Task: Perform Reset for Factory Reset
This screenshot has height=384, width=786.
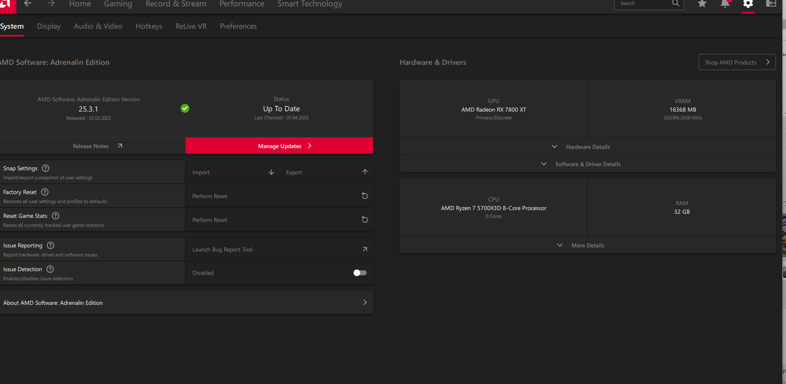Action: (280, 196)
